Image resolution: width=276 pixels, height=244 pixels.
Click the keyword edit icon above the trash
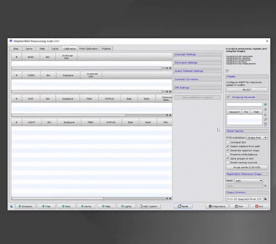(265, 119)
